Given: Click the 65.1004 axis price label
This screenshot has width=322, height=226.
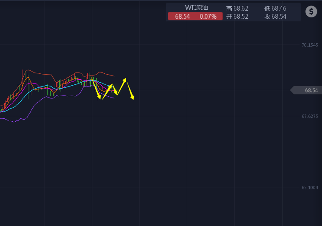Looking at the screenshot, I should tap(310, 187).
